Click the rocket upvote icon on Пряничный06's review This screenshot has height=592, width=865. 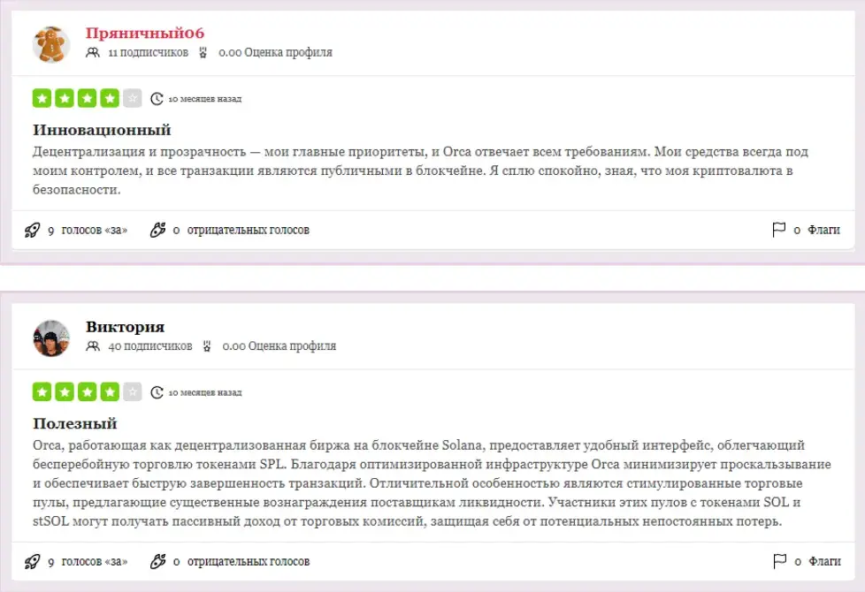(x=32, y=230)
